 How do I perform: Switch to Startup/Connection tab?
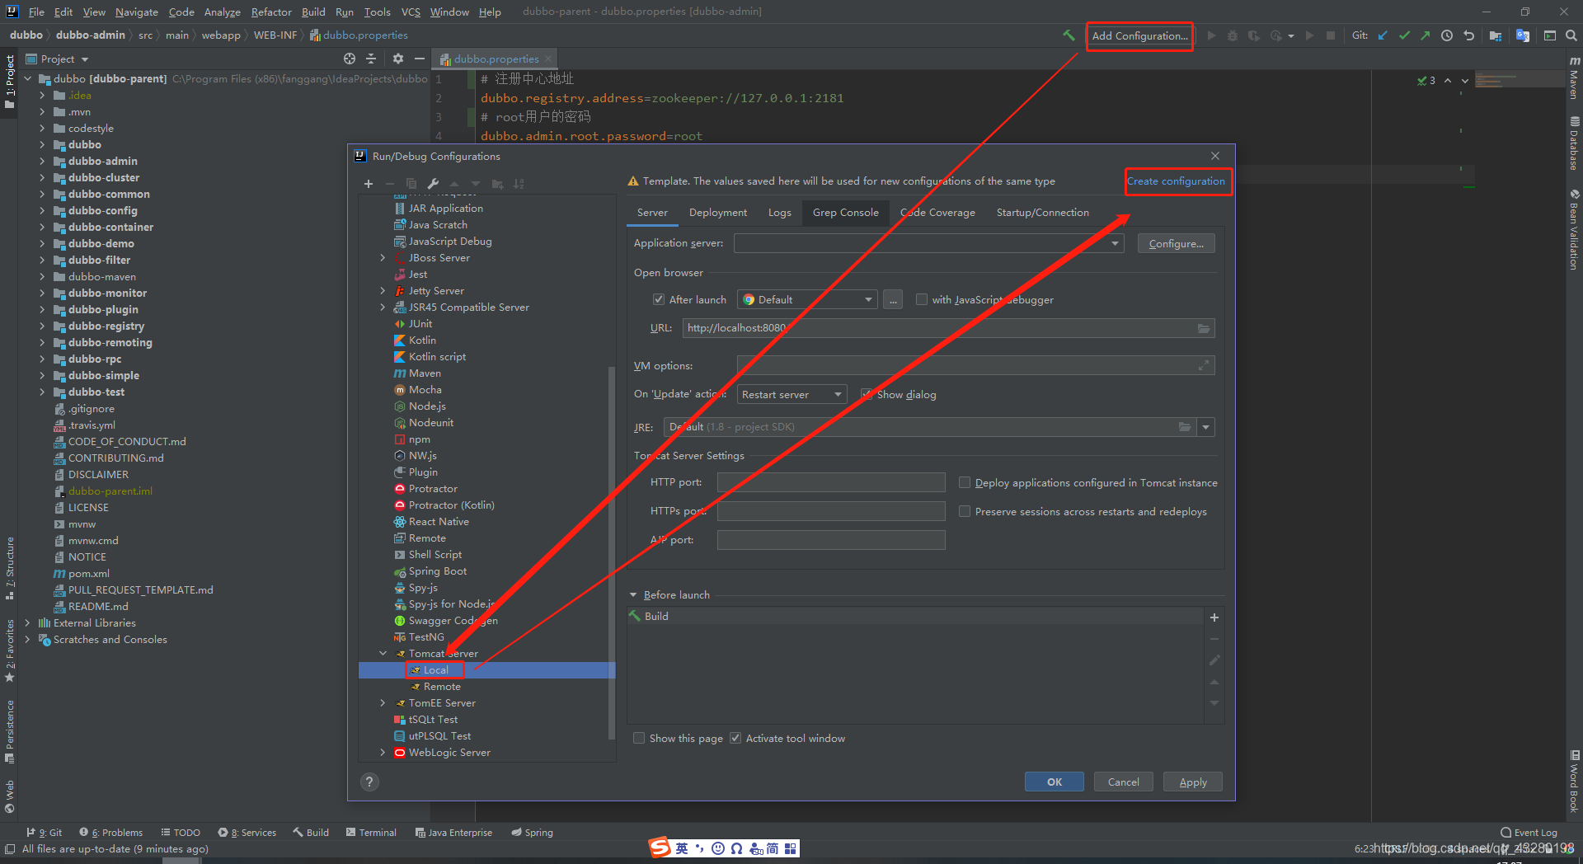tap(1042, 213)
